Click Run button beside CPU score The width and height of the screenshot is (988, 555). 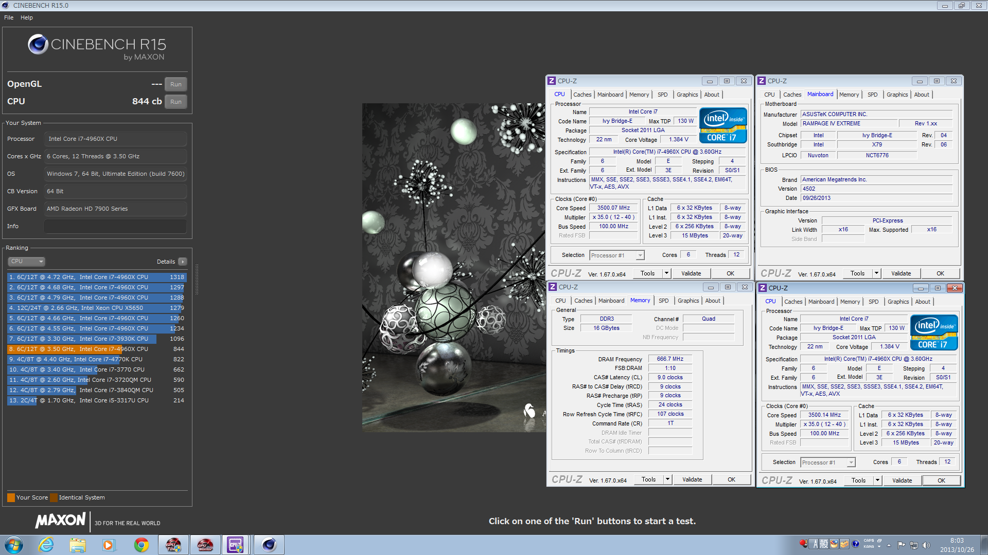[175, 102]
